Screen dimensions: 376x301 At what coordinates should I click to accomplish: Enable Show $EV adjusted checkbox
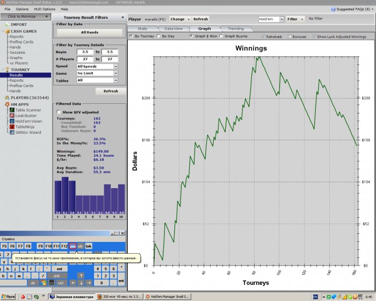[59, 112]
